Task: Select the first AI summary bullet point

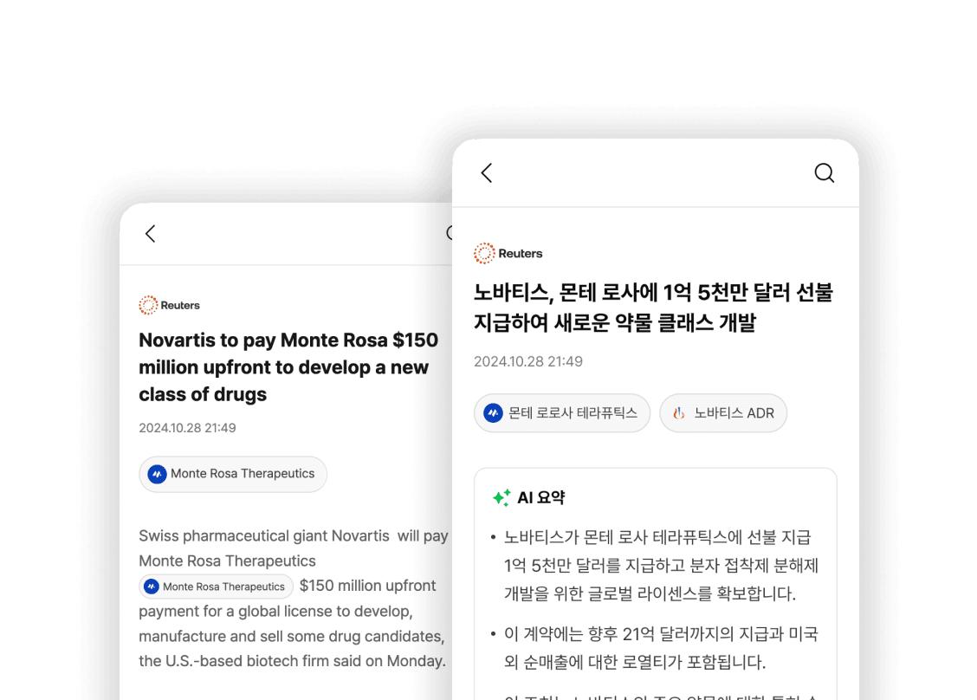Action: [x=661, y=566]
